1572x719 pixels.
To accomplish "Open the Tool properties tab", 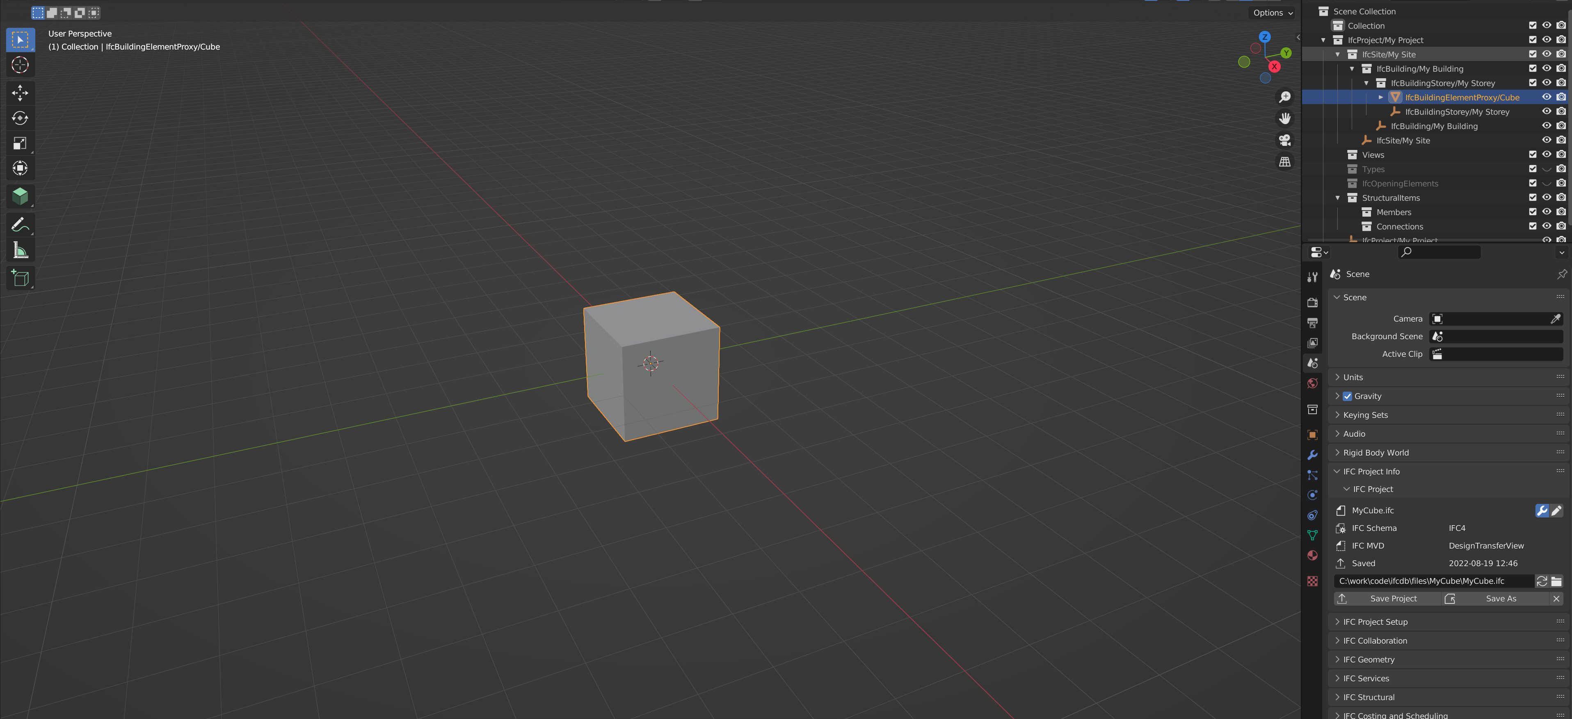I will (1312, 277).
